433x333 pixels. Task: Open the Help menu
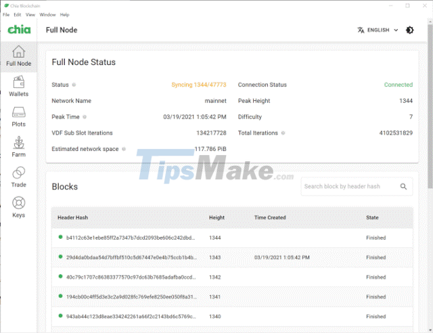65,14
